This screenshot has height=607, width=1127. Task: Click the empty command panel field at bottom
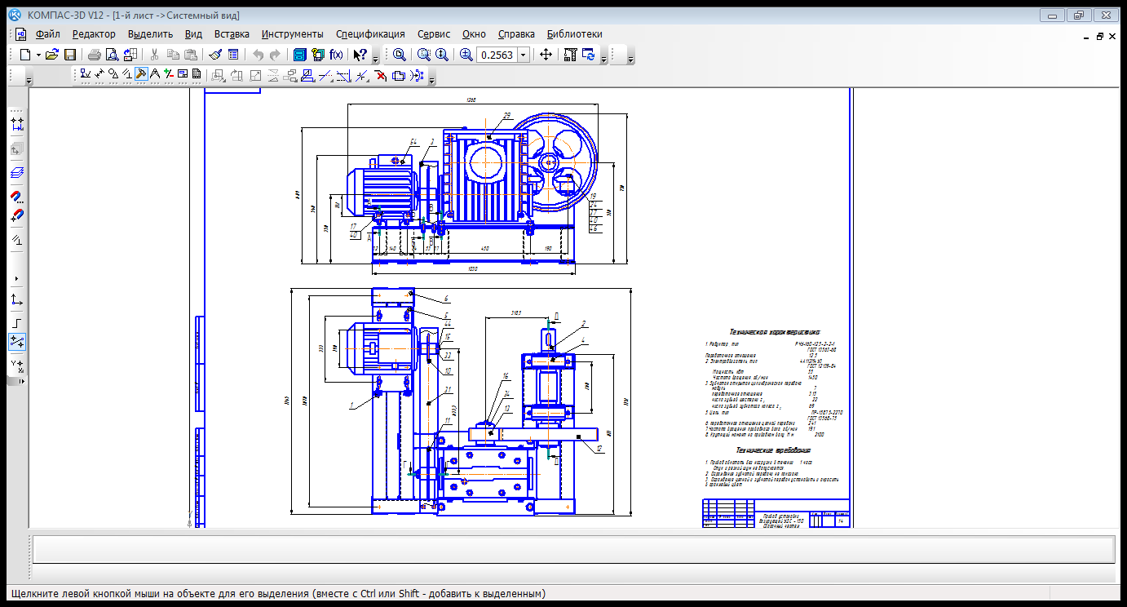point(573,549)
